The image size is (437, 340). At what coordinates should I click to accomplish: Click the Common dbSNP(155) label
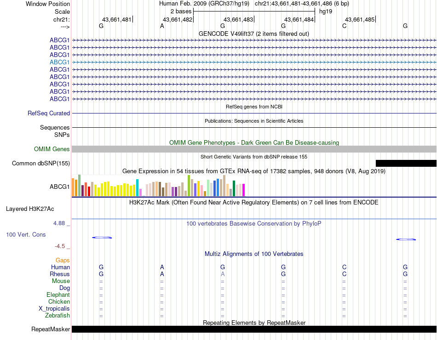point(40,164)
